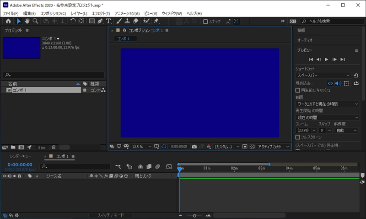Click the timeline zoom slider
The image size is (366, 219).
194,215
